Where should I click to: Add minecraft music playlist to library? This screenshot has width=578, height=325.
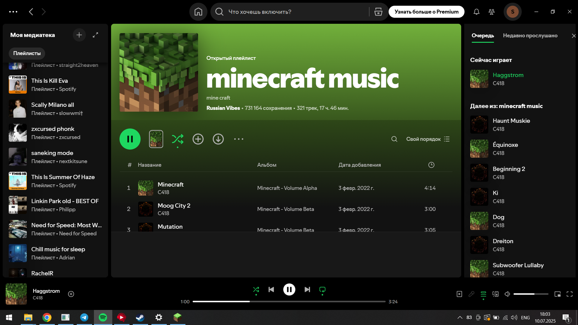click(x=198, y=139)
